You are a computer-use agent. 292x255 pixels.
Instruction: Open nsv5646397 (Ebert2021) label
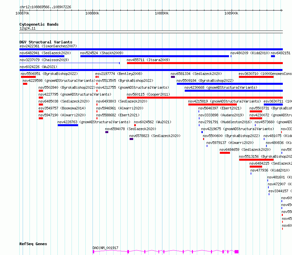(220, 108)
